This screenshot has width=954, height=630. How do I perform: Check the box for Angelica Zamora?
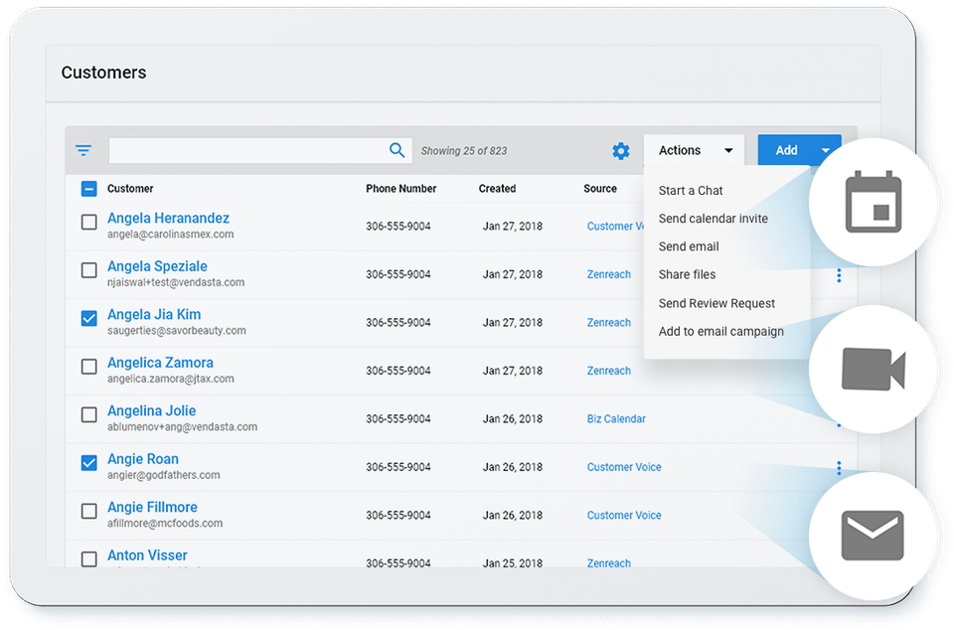coord(88,366)
